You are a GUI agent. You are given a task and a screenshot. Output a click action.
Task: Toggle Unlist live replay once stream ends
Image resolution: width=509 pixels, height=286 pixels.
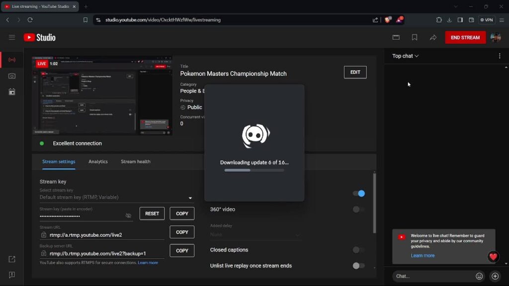click(358, 266)
